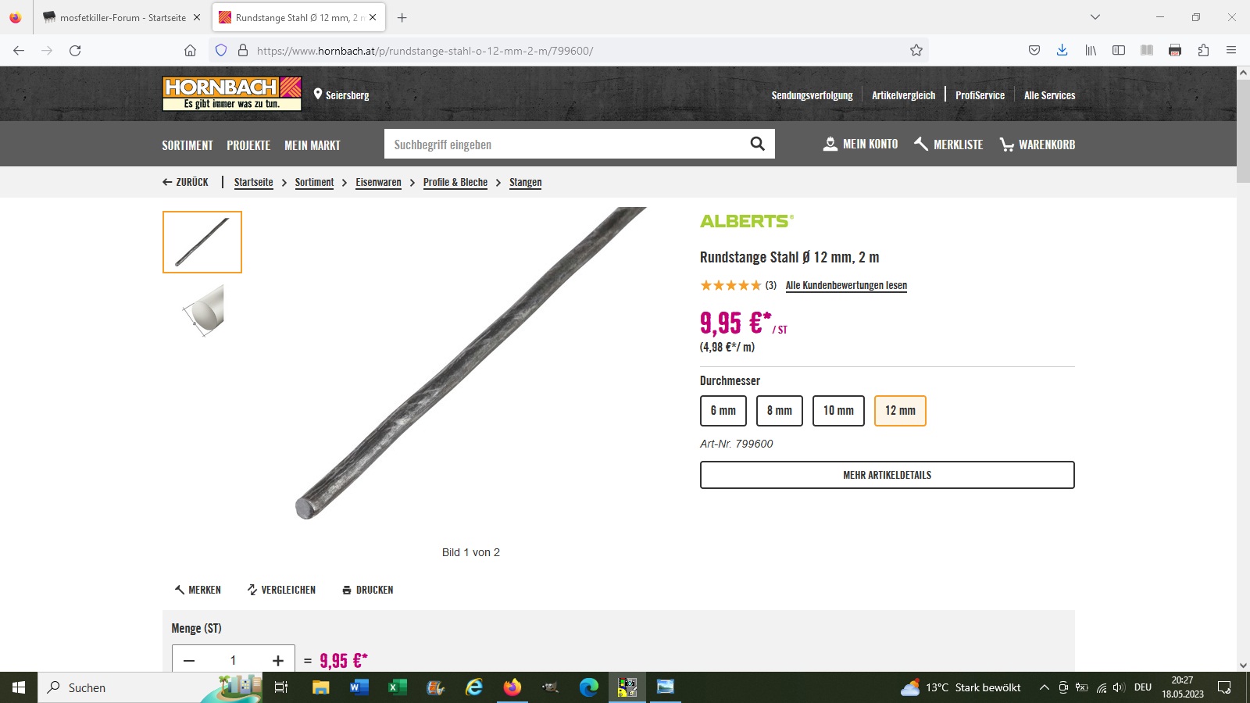Bookmark page with the star icon
The width and height of the screenshot is (1250, 703).
[x=916, y=51]
